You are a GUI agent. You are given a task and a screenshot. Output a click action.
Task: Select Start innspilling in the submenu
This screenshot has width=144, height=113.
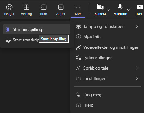click(x=37, y=29)
